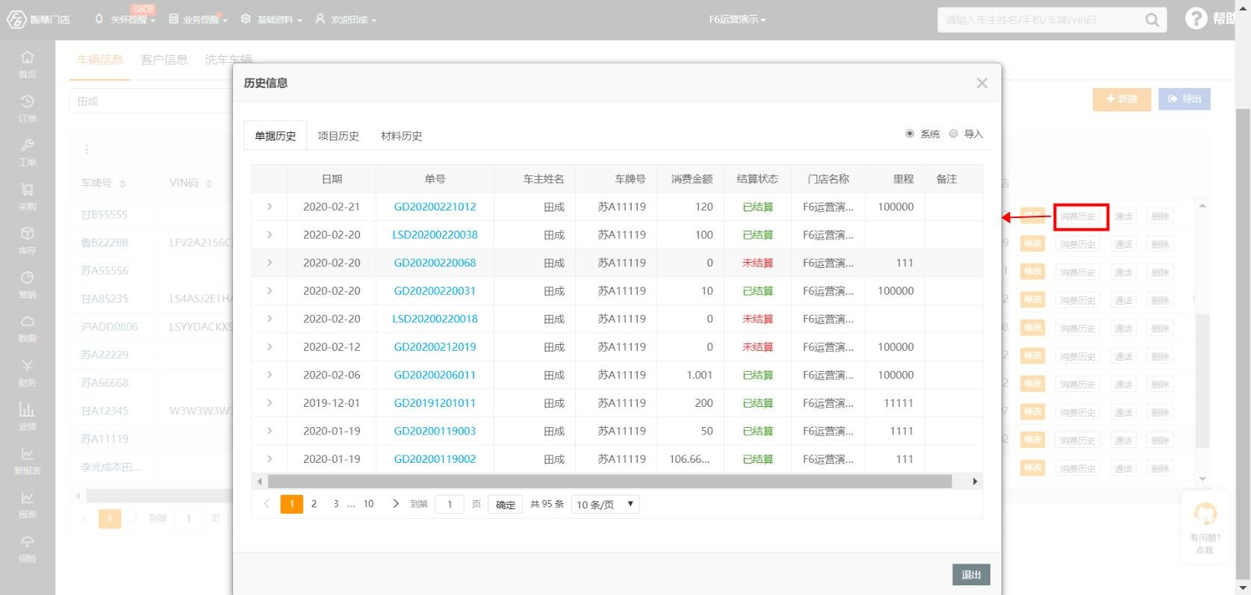The width and height of the screenshot is (1251, 595).
Task: Select the 导入 radio option
Action: coord(953,134)
